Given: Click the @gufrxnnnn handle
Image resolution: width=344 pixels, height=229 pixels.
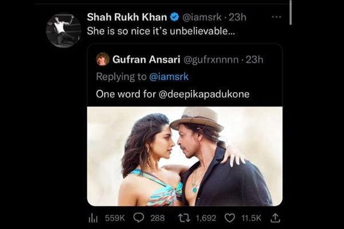Looking at the screenshot, I should tap(210, 59).
